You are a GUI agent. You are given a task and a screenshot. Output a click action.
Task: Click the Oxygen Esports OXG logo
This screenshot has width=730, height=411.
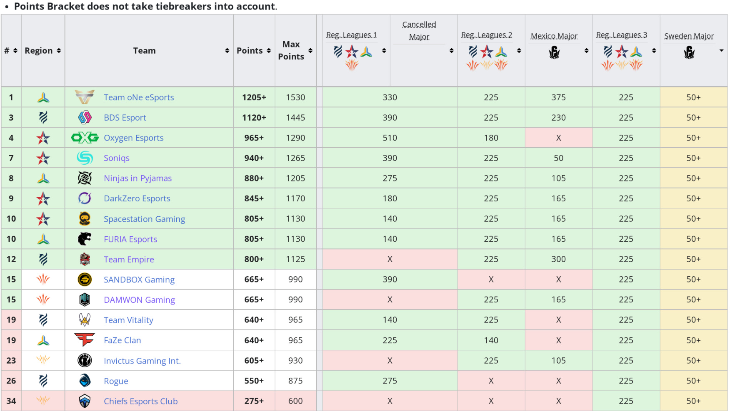[85, 138]
